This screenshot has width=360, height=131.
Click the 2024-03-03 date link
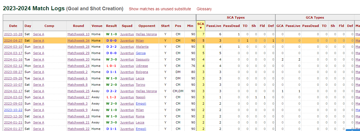pos(13,97)
